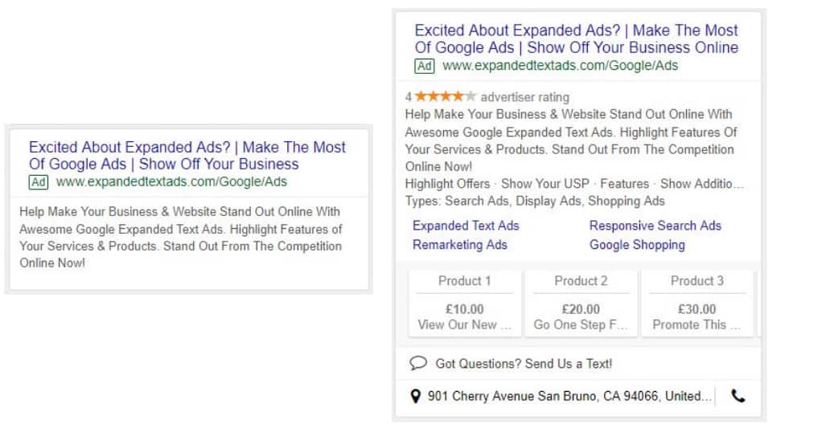Click the green URL in left ad

[x=171, y=181]
